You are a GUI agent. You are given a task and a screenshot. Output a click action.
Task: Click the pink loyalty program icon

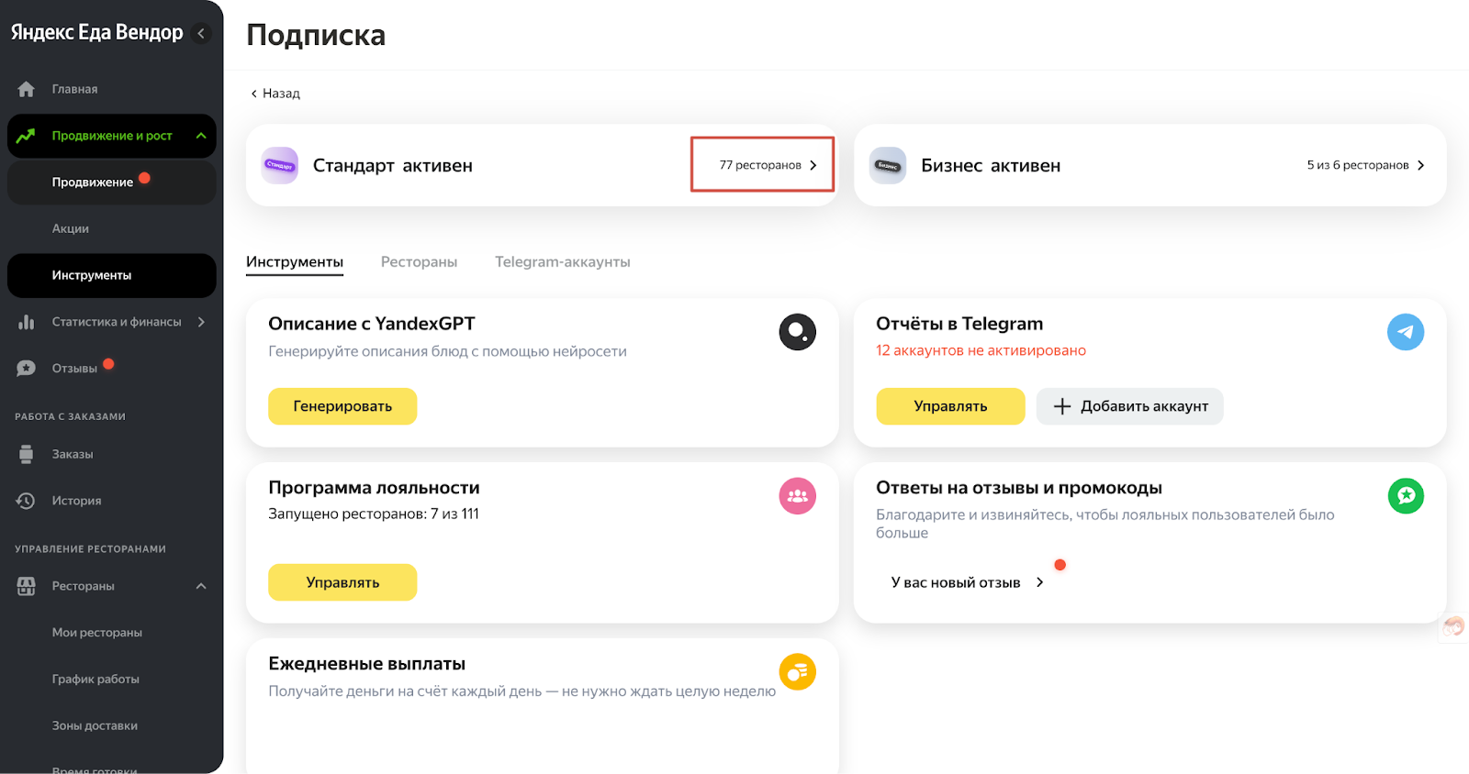797,496
